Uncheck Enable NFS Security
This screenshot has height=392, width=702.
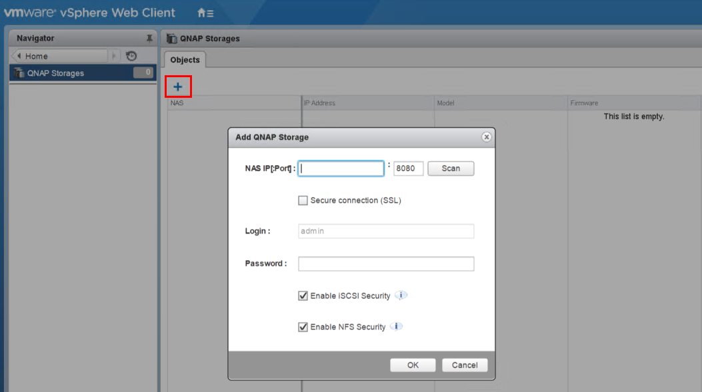303,327
